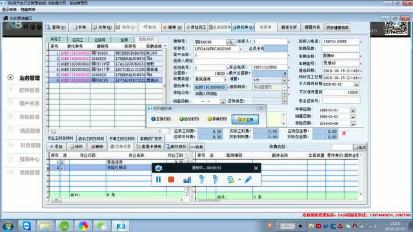Click the 描述分析 button
413x232 pixels.
tap(289, 27)
